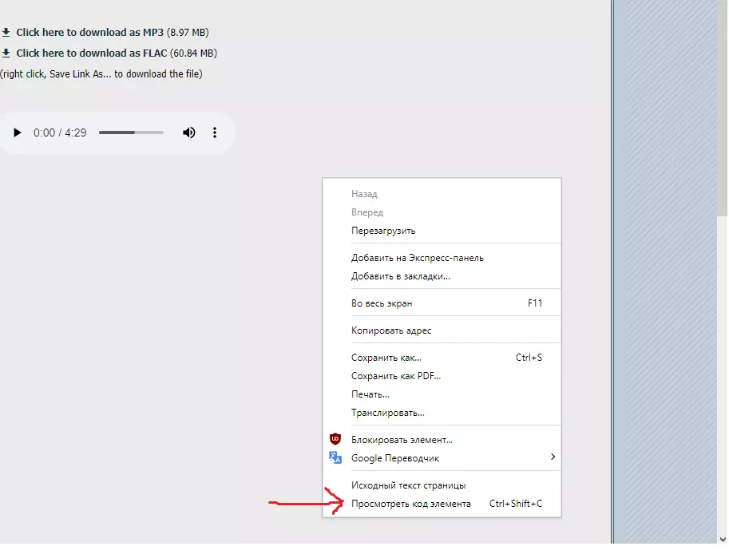Click the MP3 download arrow icon
This screenshot has height=554, width=729.
6,33
